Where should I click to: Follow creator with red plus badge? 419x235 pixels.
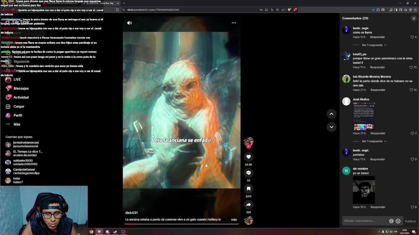pos(248,146)
